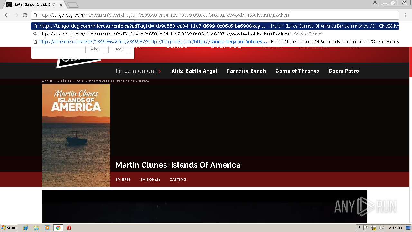This screenshot has height=232, width=412.
Task: Go back with the browser back arrow
Action: point(7,15)
